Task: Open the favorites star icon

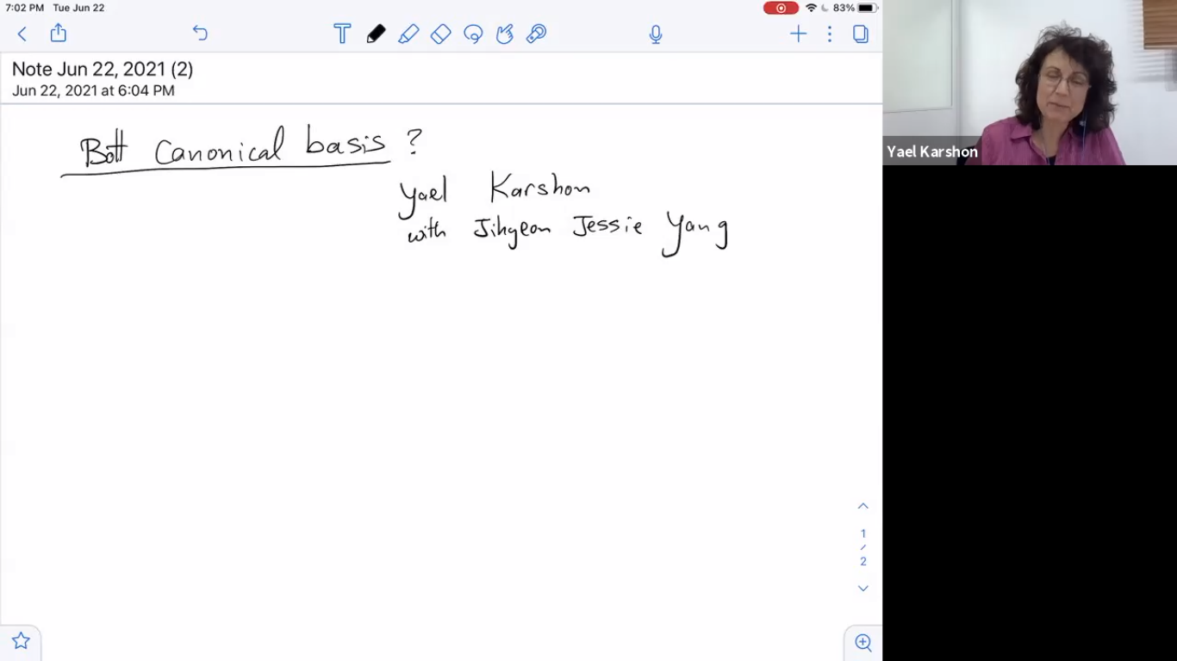Action: [21, 641]
